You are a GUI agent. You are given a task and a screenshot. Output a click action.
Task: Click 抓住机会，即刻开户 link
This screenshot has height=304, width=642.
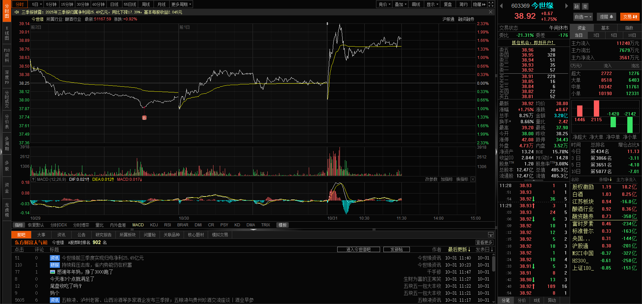pos(533,43)
